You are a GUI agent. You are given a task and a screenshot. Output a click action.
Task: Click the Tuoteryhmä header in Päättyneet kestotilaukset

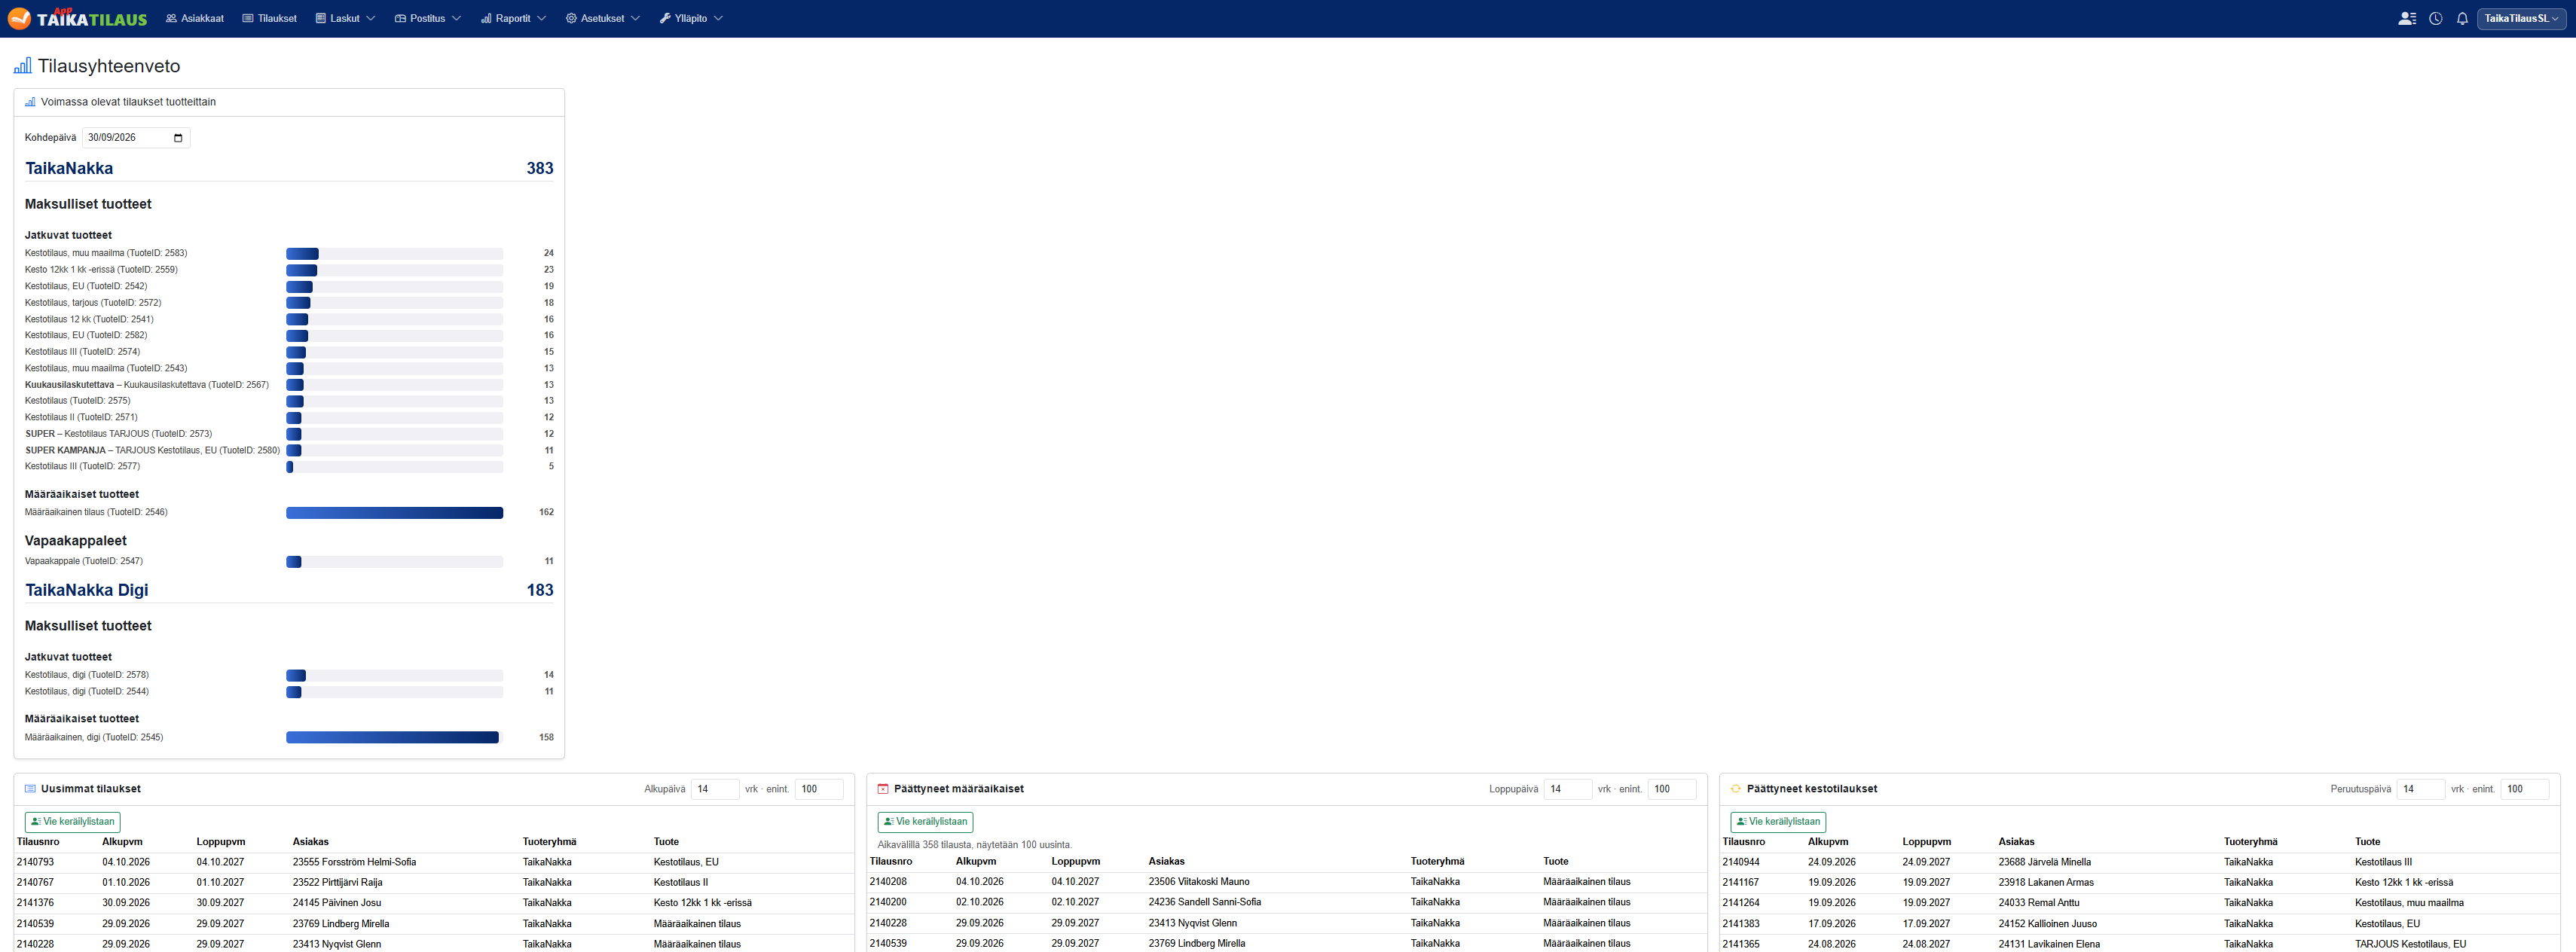click(2251, 842)
